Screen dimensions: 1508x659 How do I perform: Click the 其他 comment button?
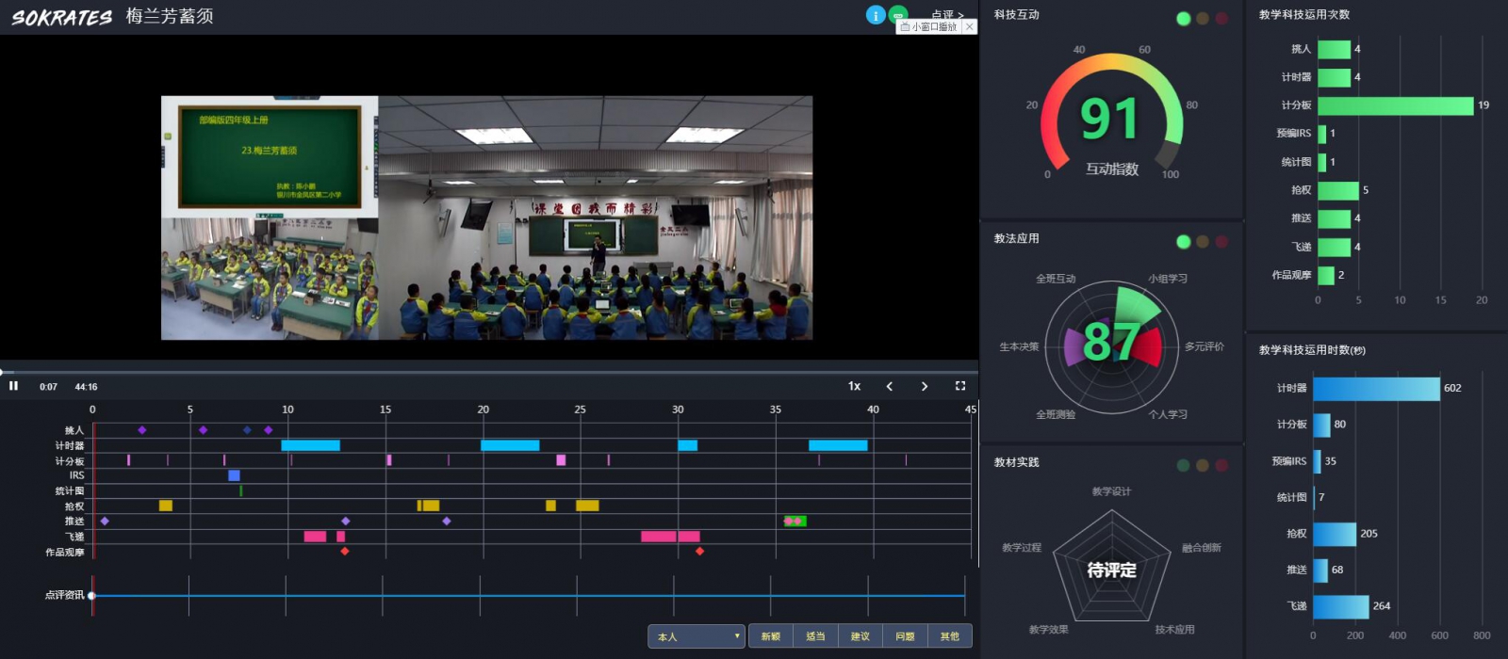(950, 636)
